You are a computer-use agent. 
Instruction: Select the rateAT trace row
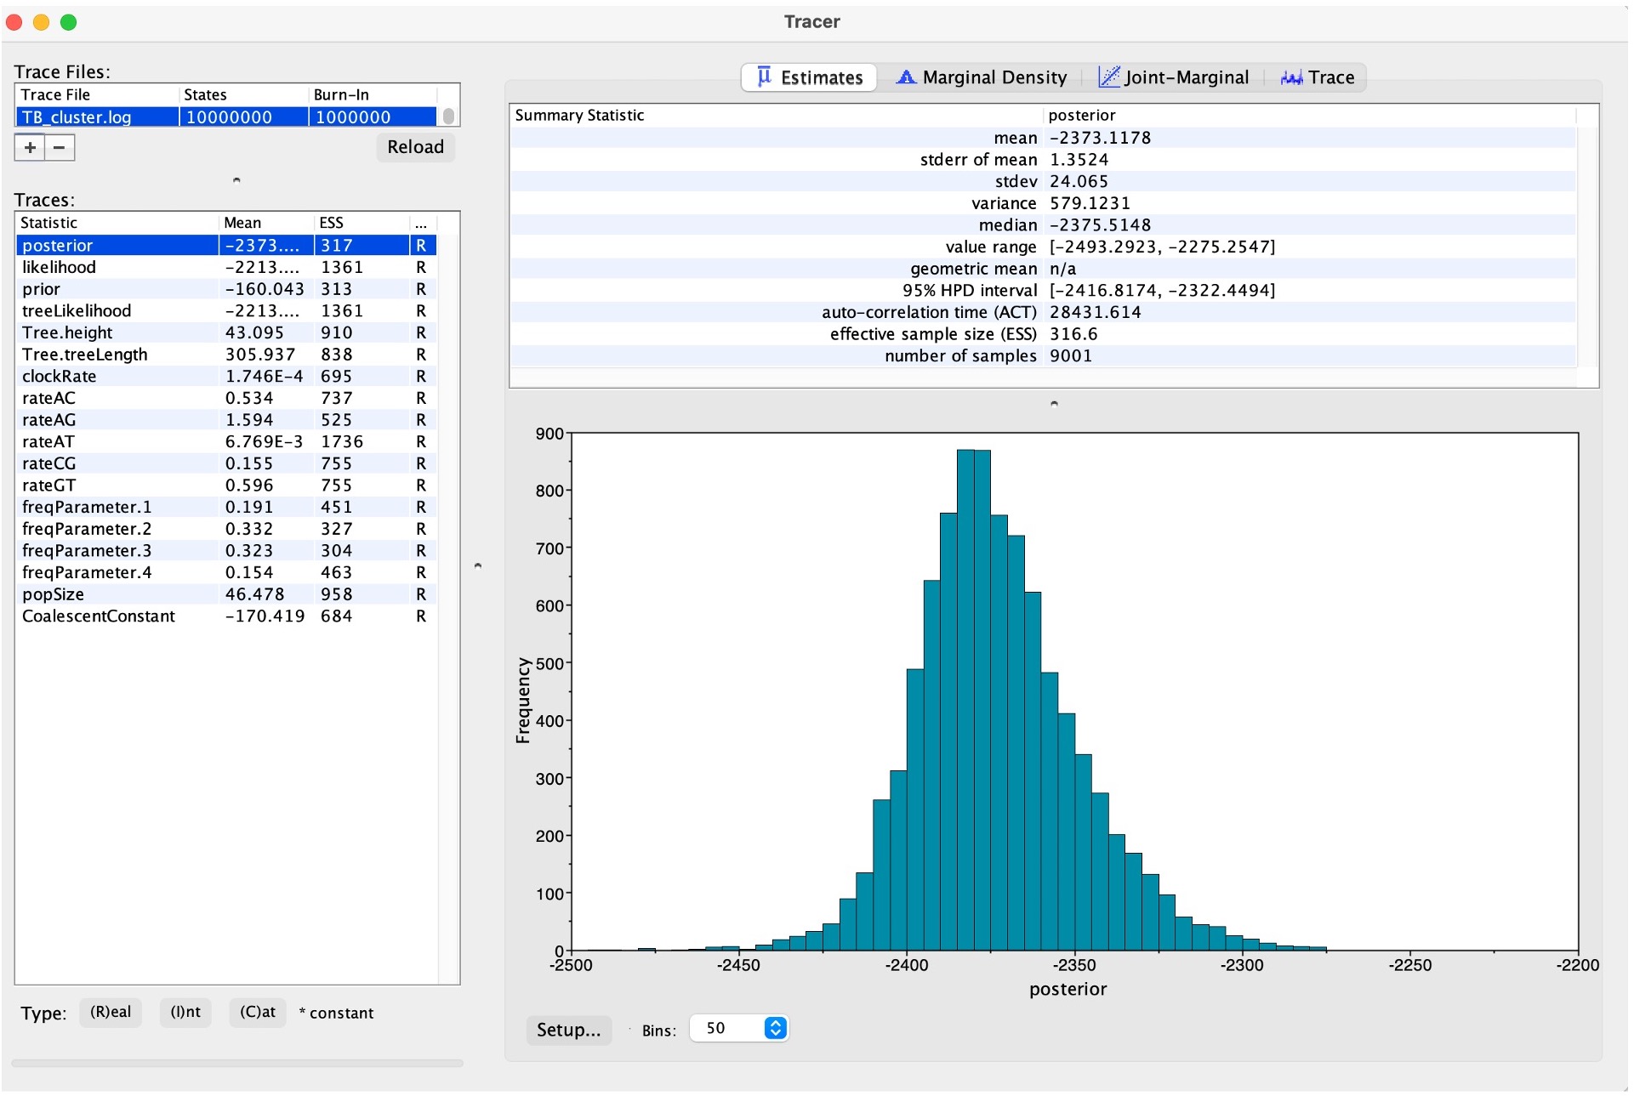[226, 441]
